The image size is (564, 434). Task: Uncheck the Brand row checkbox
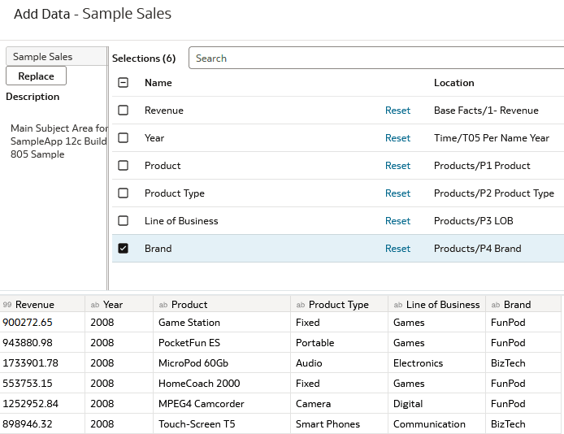point(124,249)
